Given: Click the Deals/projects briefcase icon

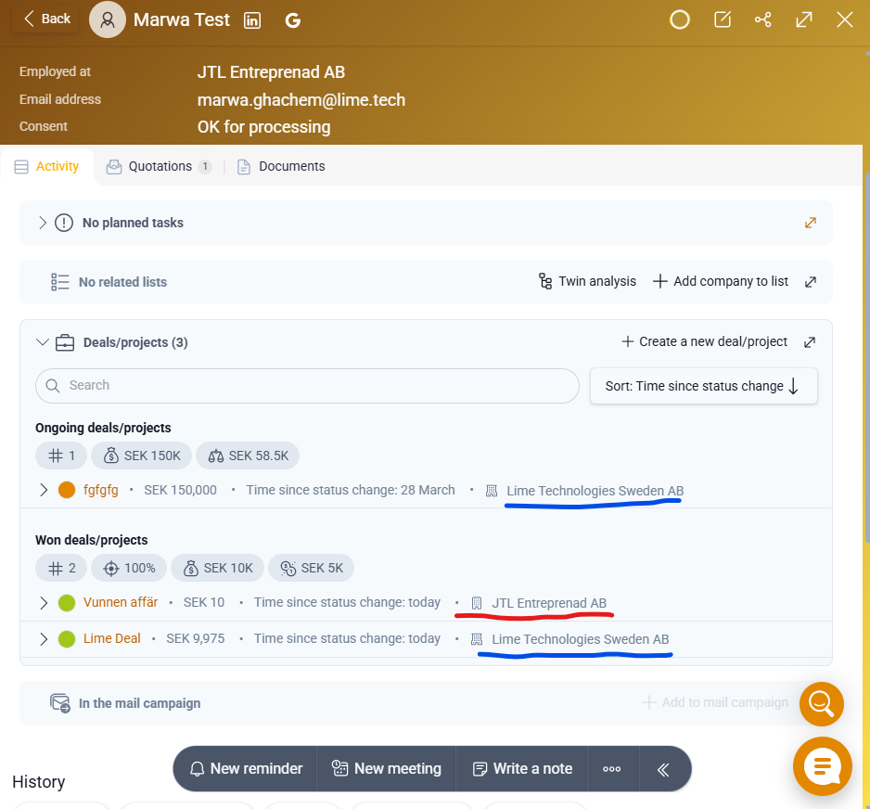Looking at the screenshot, I should tap(65, 342).
